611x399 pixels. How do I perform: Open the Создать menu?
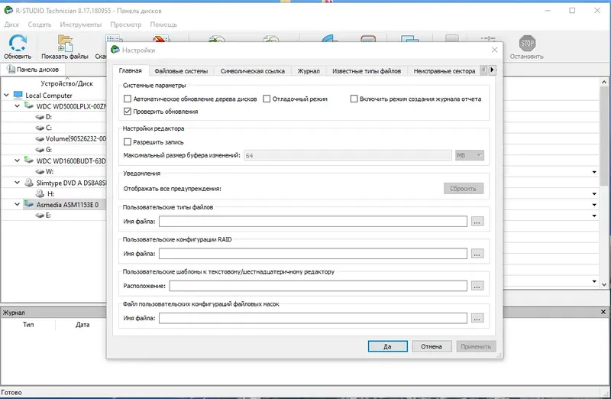point(40,24)
